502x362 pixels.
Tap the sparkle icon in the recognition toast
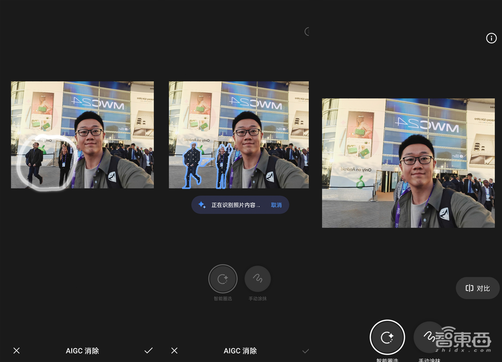click(x=202, y=205)
